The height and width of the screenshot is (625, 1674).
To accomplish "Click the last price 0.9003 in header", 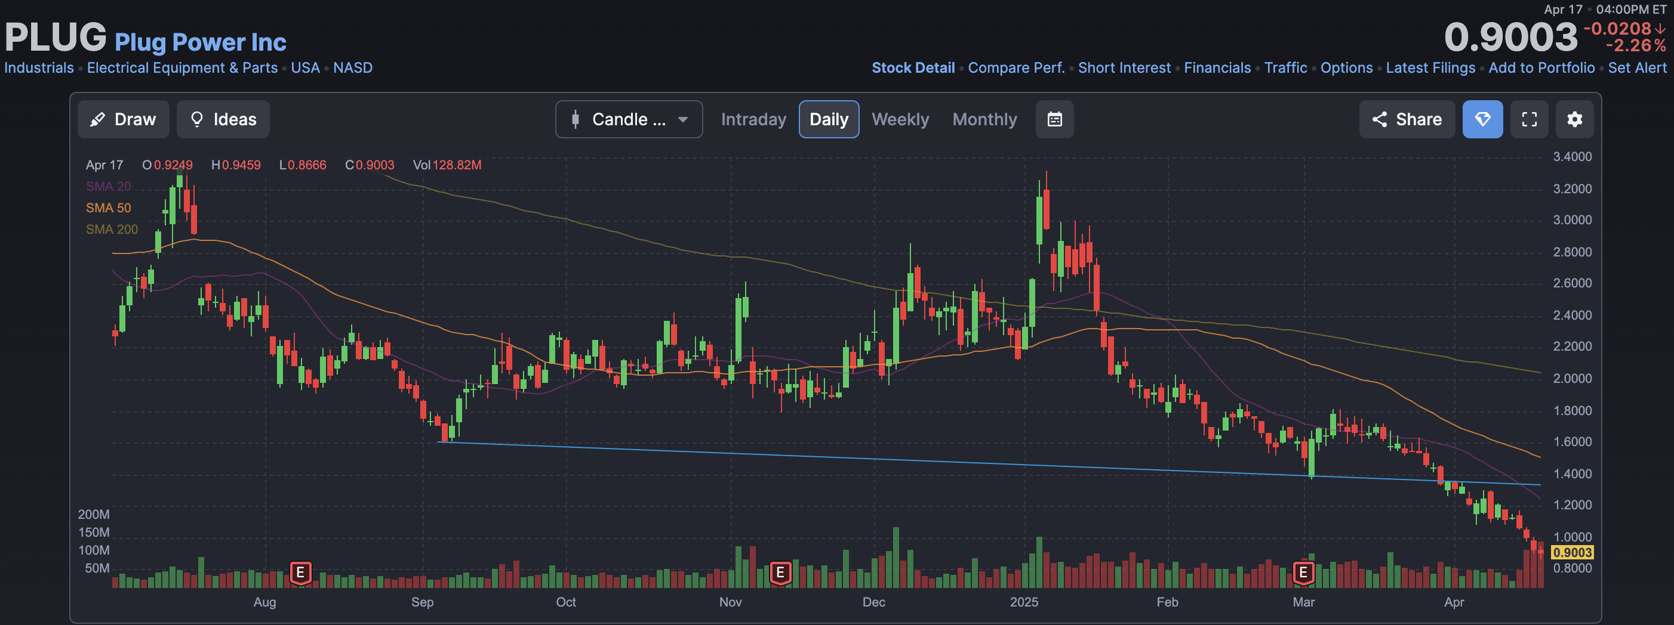I will tap(1510, 37).
